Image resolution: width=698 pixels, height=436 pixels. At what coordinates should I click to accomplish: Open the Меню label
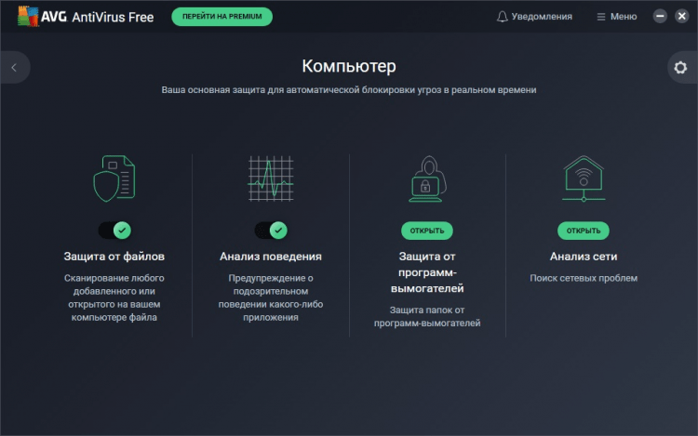tap(624, 17)
